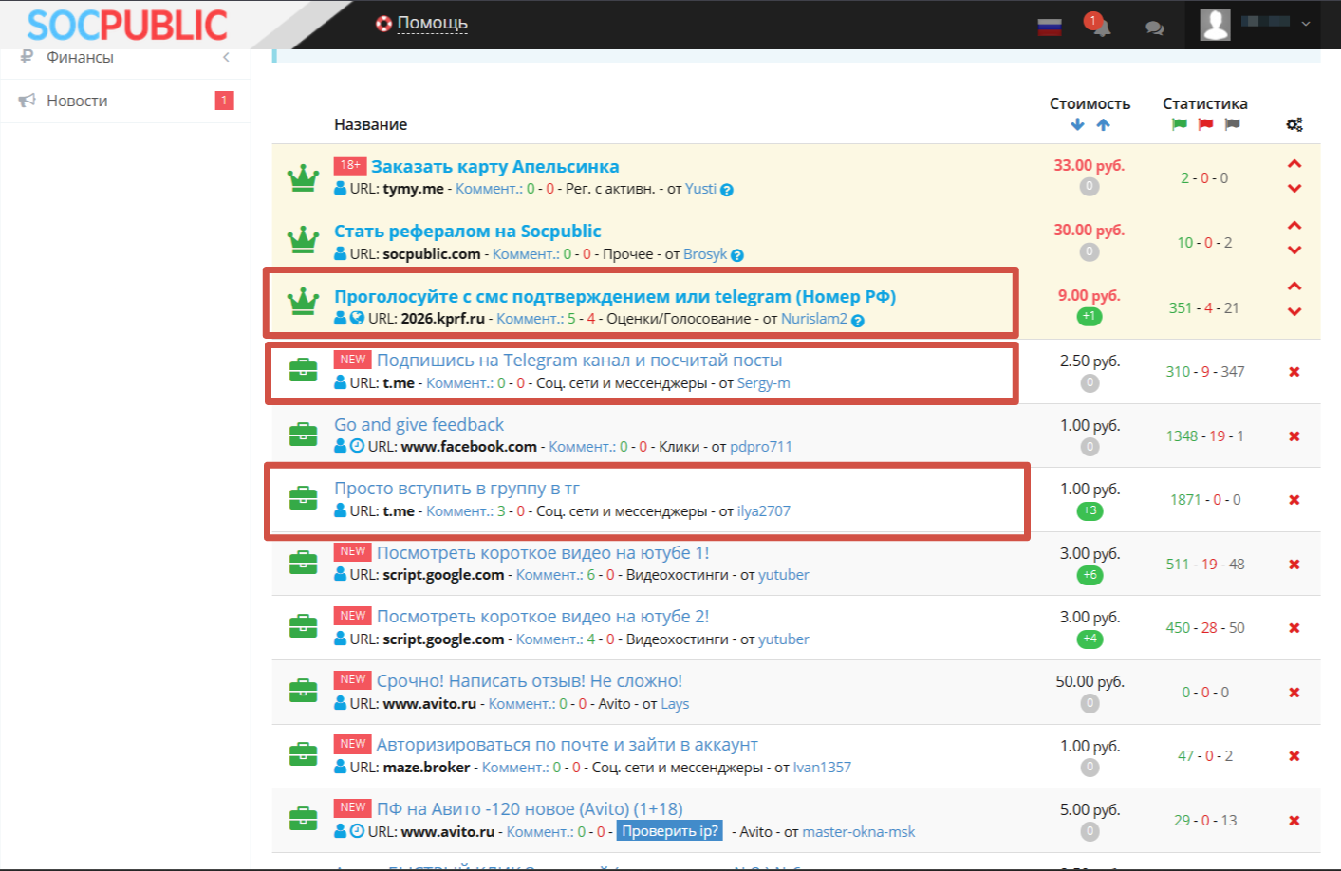View author profile ilya2707
Image resolution: width=1341 pixels, height=871 pixels.
pyautogui.click(x=764, y=511)
